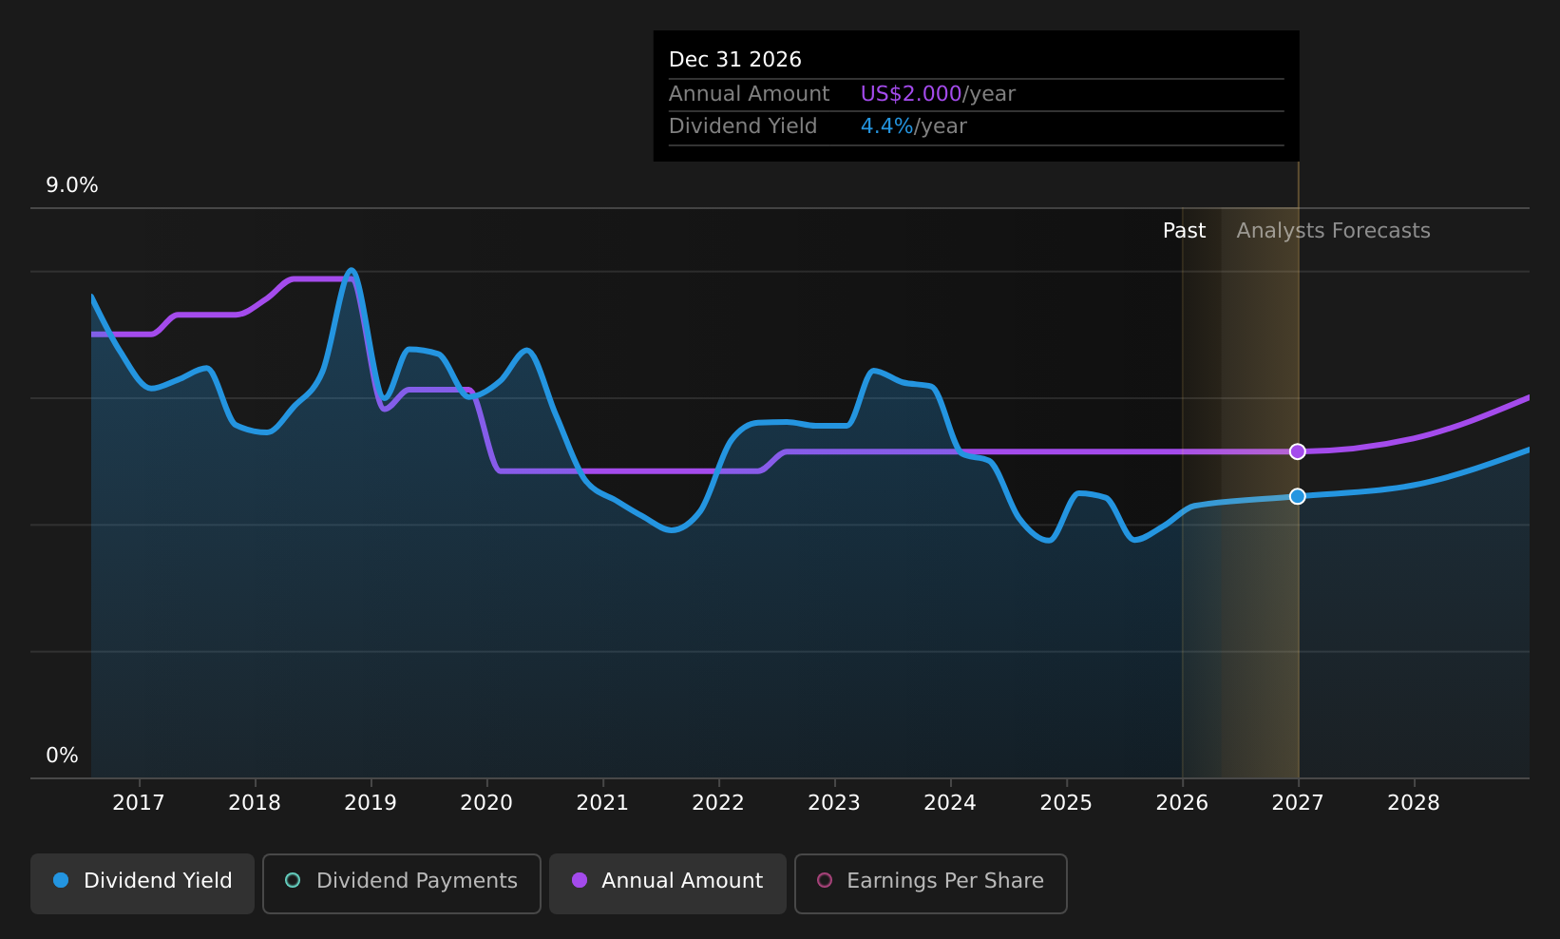This screenshot has height=939, width=1560.
Task: Enable the Earnings Per Share series
Action: (930, 883)
